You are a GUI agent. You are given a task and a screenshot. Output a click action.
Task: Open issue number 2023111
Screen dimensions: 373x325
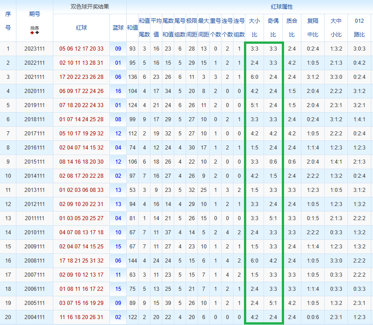tap(35, 49)
